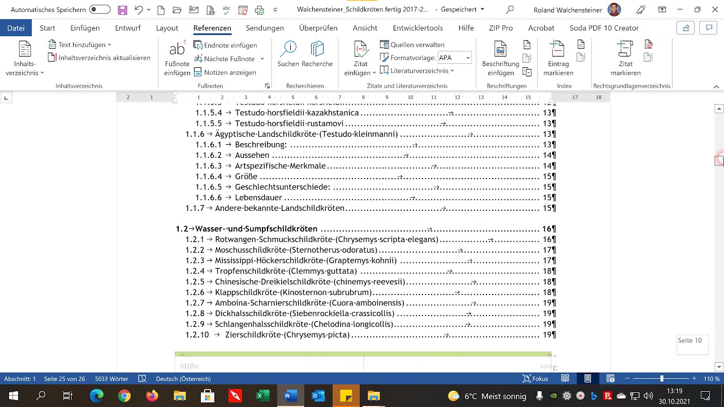Open the Nächste Fußnote dropdown arrow

point(262,59)
